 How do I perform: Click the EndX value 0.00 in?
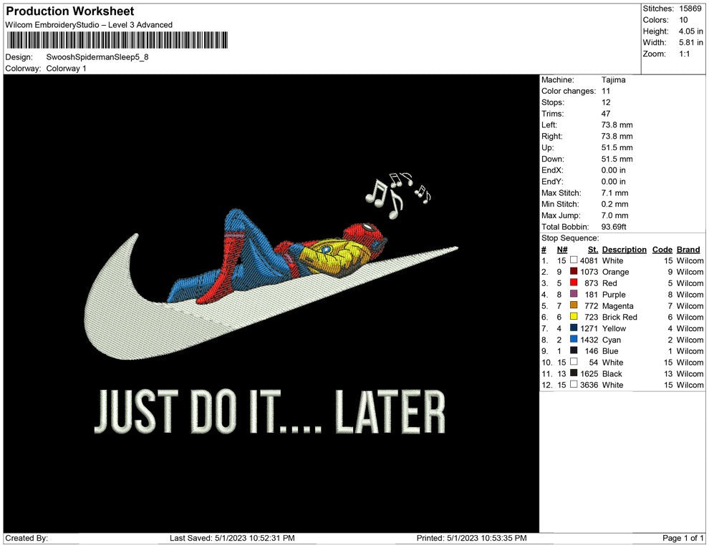(x=614, y=170)
